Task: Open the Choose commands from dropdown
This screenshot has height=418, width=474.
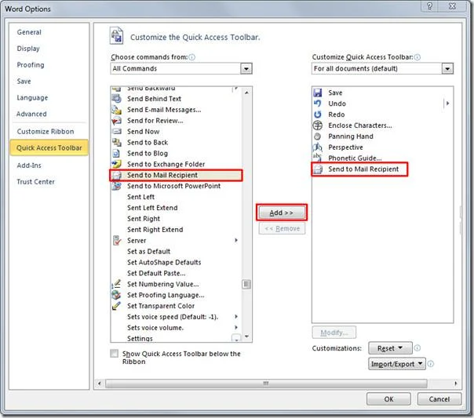Action: click(x=246, y=68)
